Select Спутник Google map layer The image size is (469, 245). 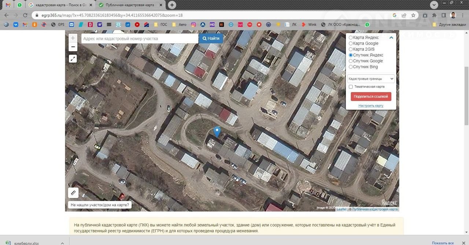coord(351,61)
